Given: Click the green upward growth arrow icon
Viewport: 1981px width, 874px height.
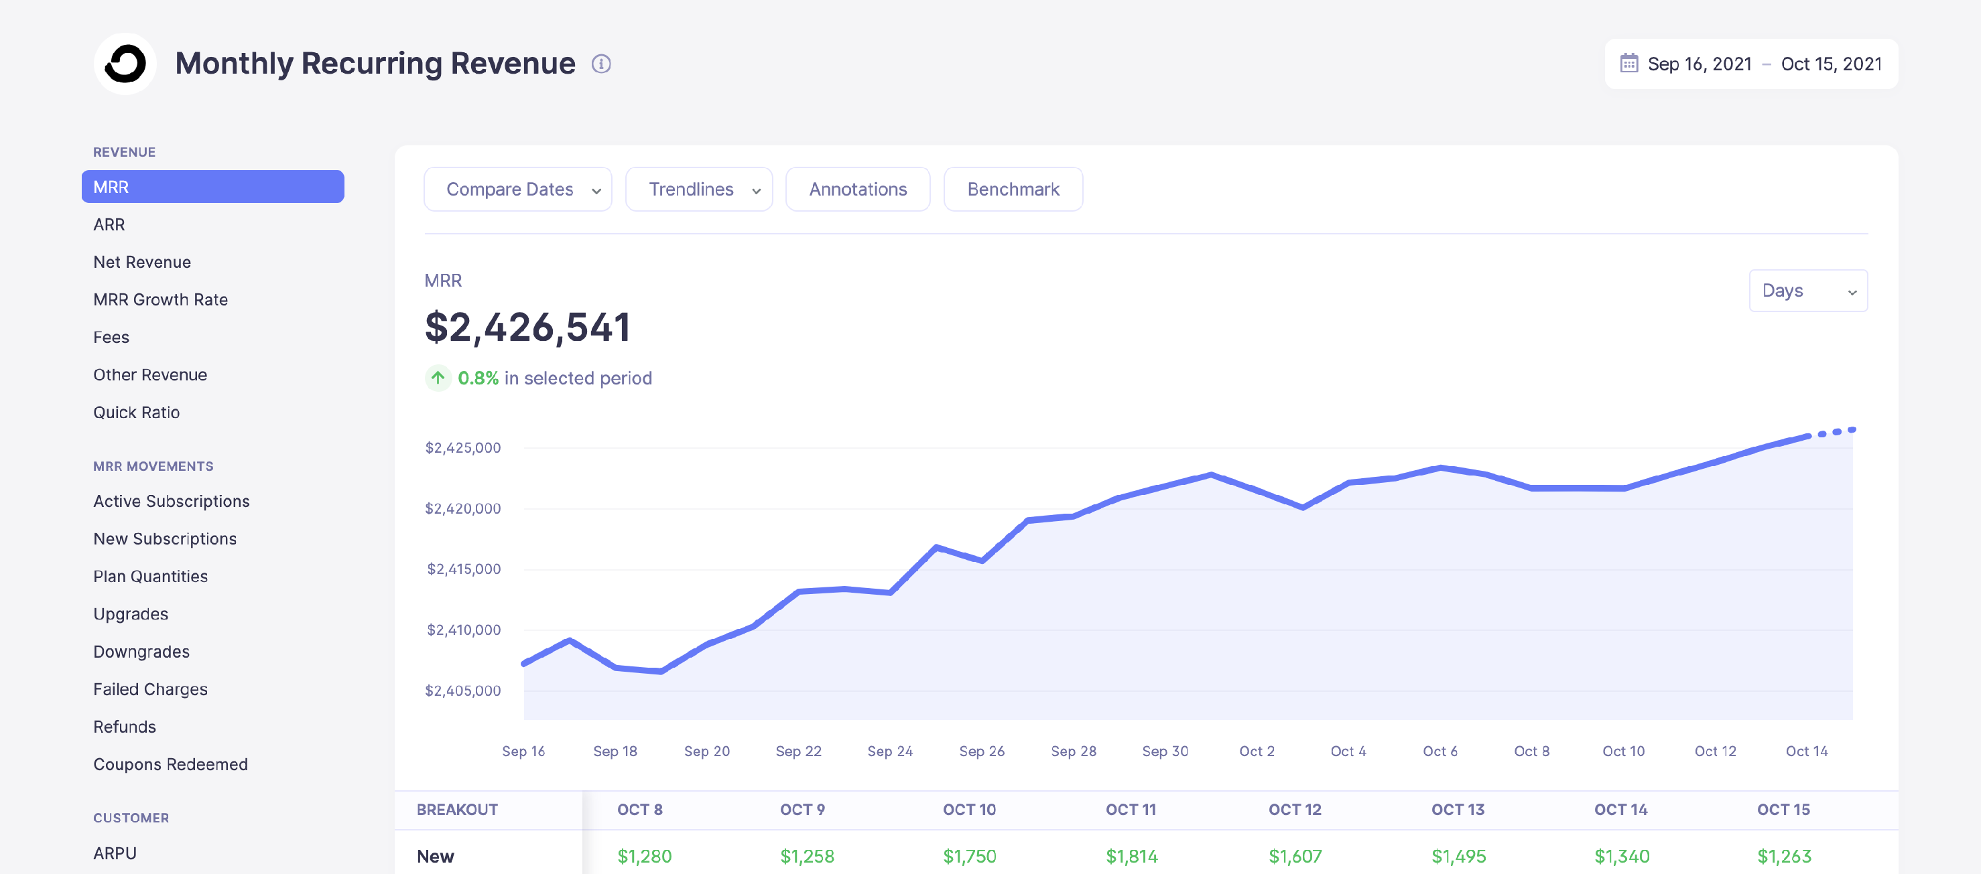Looking at the screenshot, I should pyautogui.click(x=438, y=378).
